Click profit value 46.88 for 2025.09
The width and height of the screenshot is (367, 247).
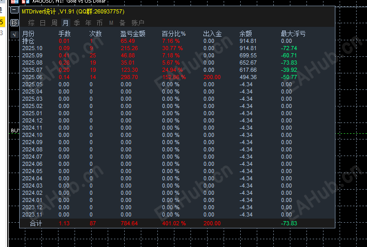128,56
